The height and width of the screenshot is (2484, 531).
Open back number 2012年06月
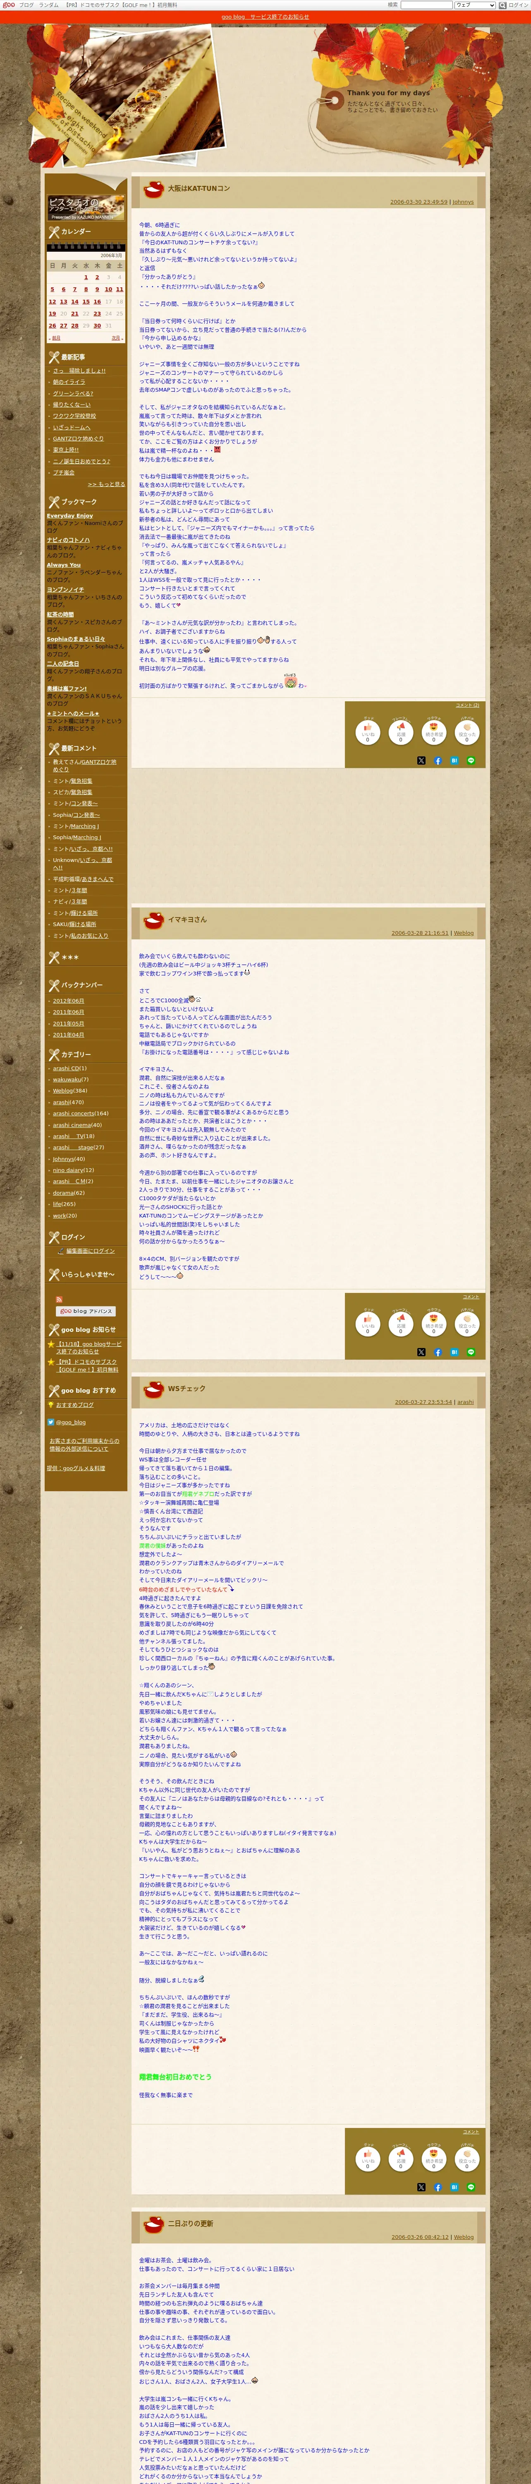click(x=68, y=1001)
